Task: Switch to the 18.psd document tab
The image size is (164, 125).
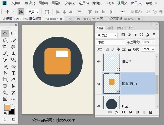Action: click(x=101, y=19)
